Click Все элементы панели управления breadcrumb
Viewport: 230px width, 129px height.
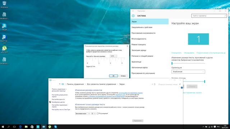click(101, 84)
